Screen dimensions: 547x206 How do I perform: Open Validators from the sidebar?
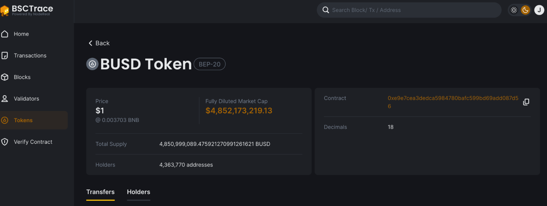tap(27, 99)
